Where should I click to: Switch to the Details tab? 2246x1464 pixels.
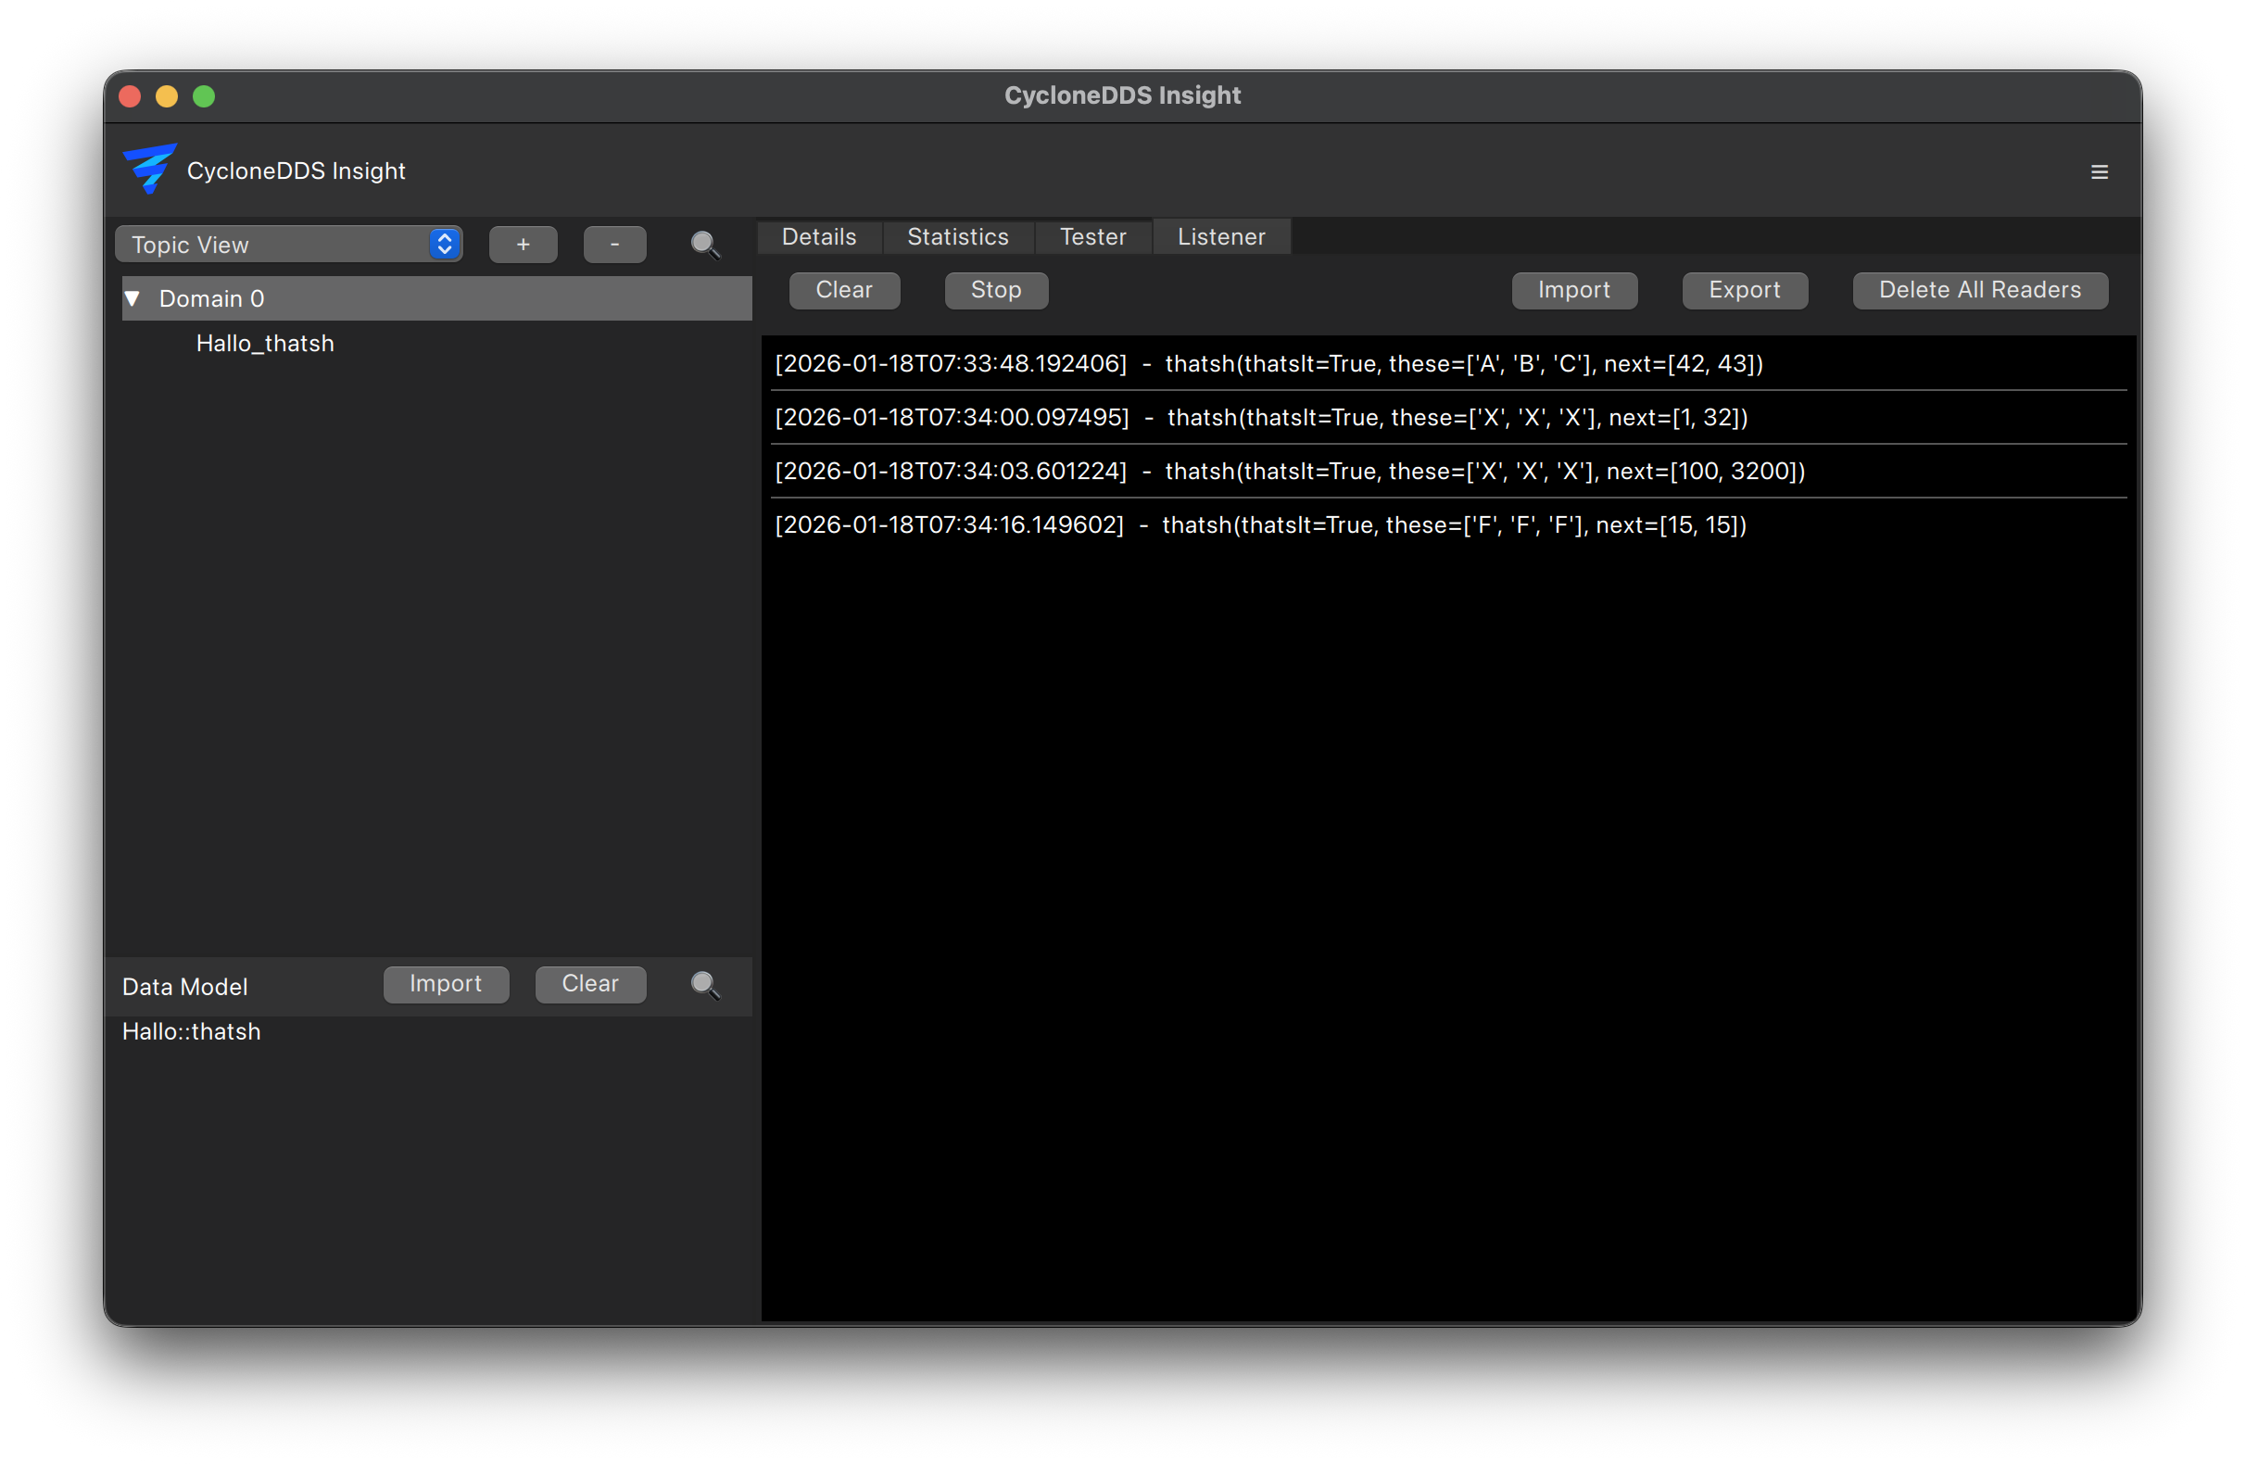[x=818, y=237]
